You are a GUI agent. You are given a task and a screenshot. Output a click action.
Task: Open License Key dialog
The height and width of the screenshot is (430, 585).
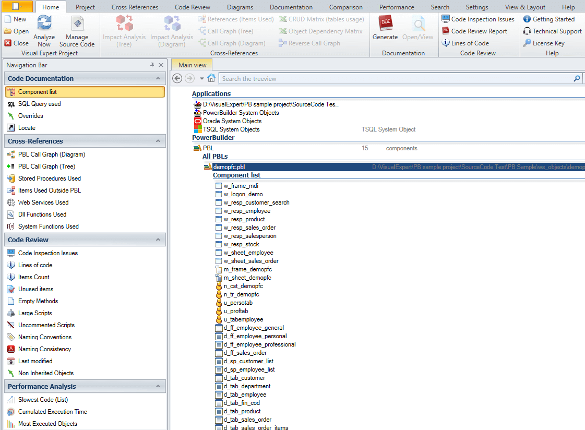click(x=544, y=43)
